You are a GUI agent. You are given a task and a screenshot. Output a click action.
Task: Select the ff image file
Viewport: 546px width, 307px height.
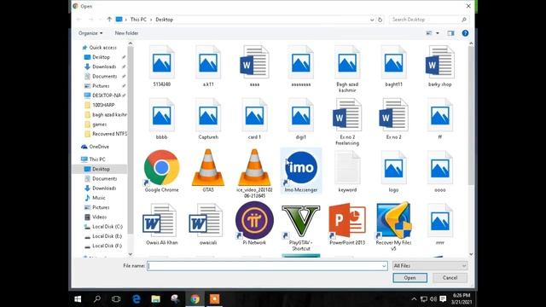(x=440, y=119)
